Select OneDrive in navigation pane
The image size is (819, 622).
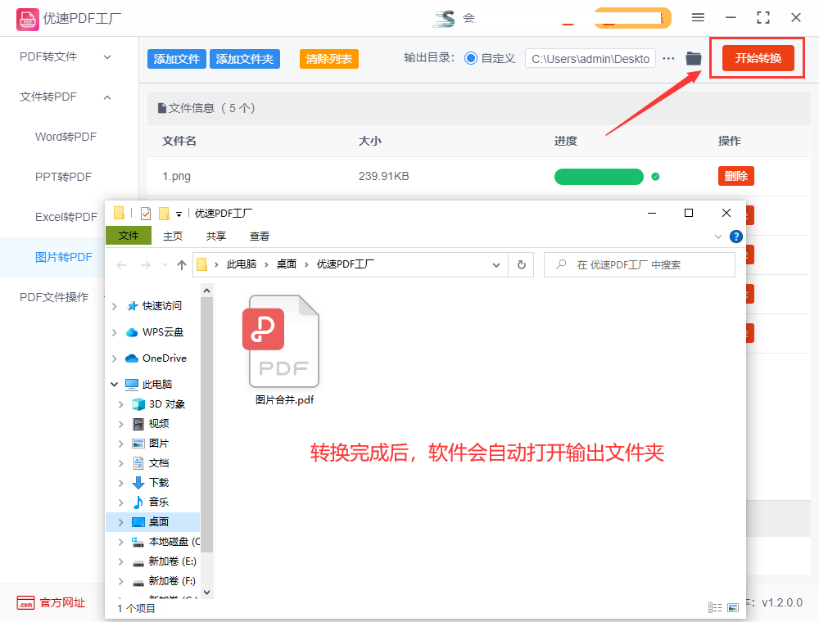tap(164, 358)
